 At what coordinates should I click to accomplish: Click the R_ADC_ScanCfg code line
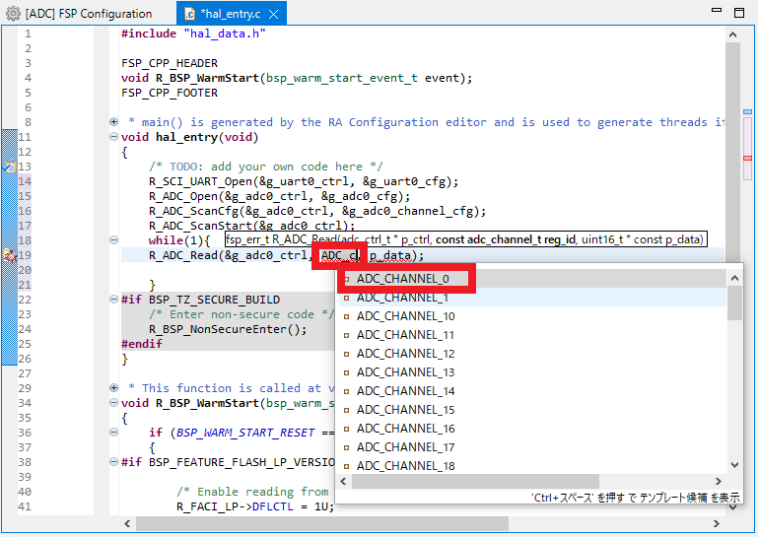(317, 211)
